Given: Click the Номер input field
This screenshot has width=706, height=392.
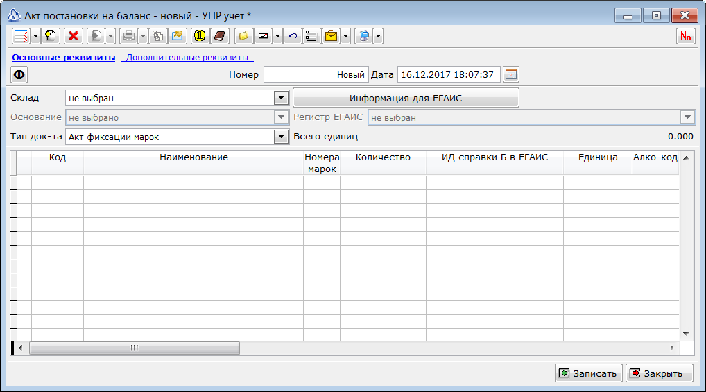Looking at the screenshot, I should tap(316, 74).
